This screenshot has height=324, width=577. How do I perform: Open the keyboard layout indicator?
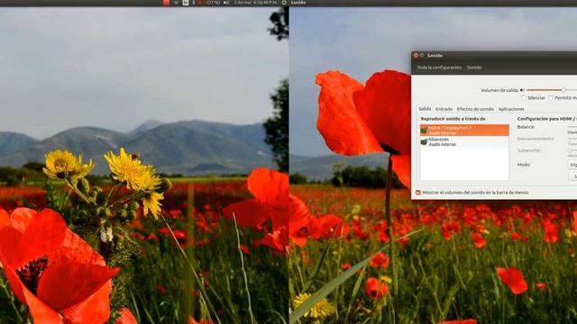pos(186,3)
